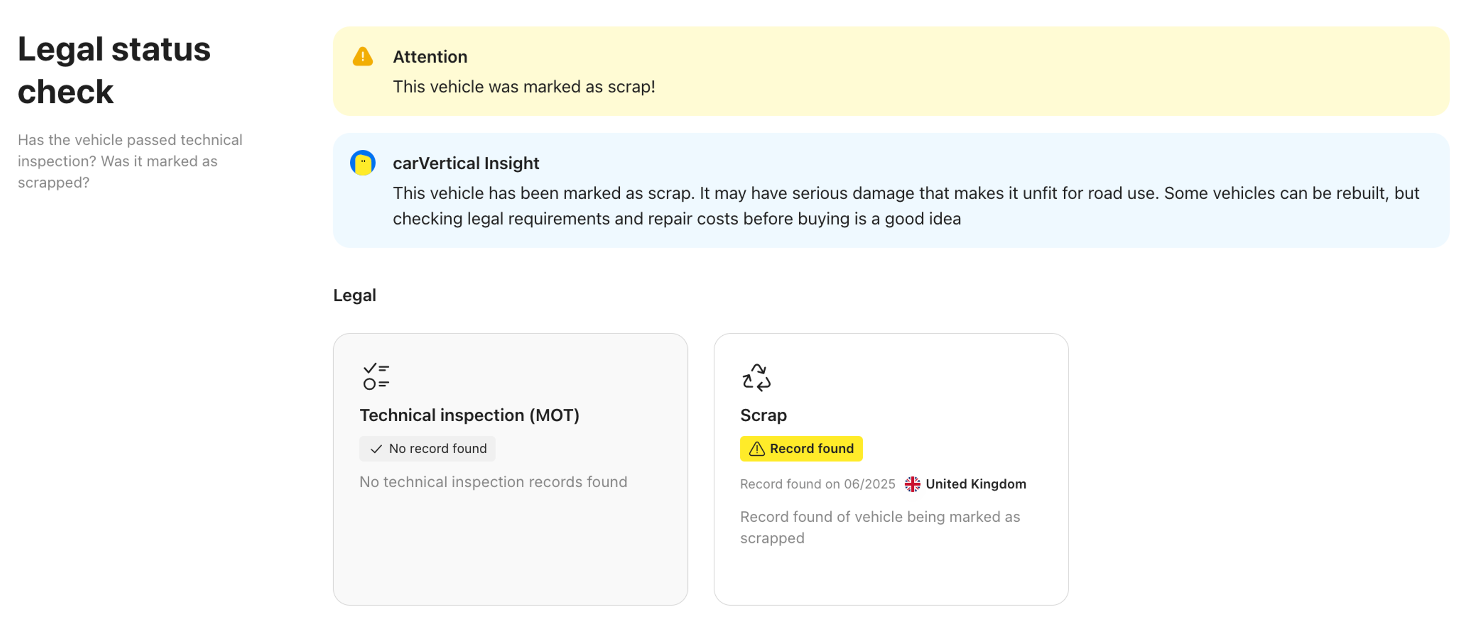This screenshot has height=626, width=1468.
Task: Click the carVertical Insight title text
Action: point(466,163)
